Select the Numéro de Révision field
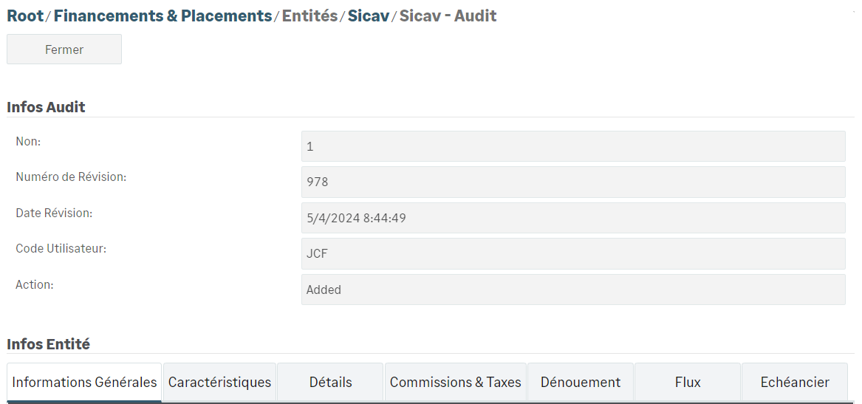 (572, 182)
